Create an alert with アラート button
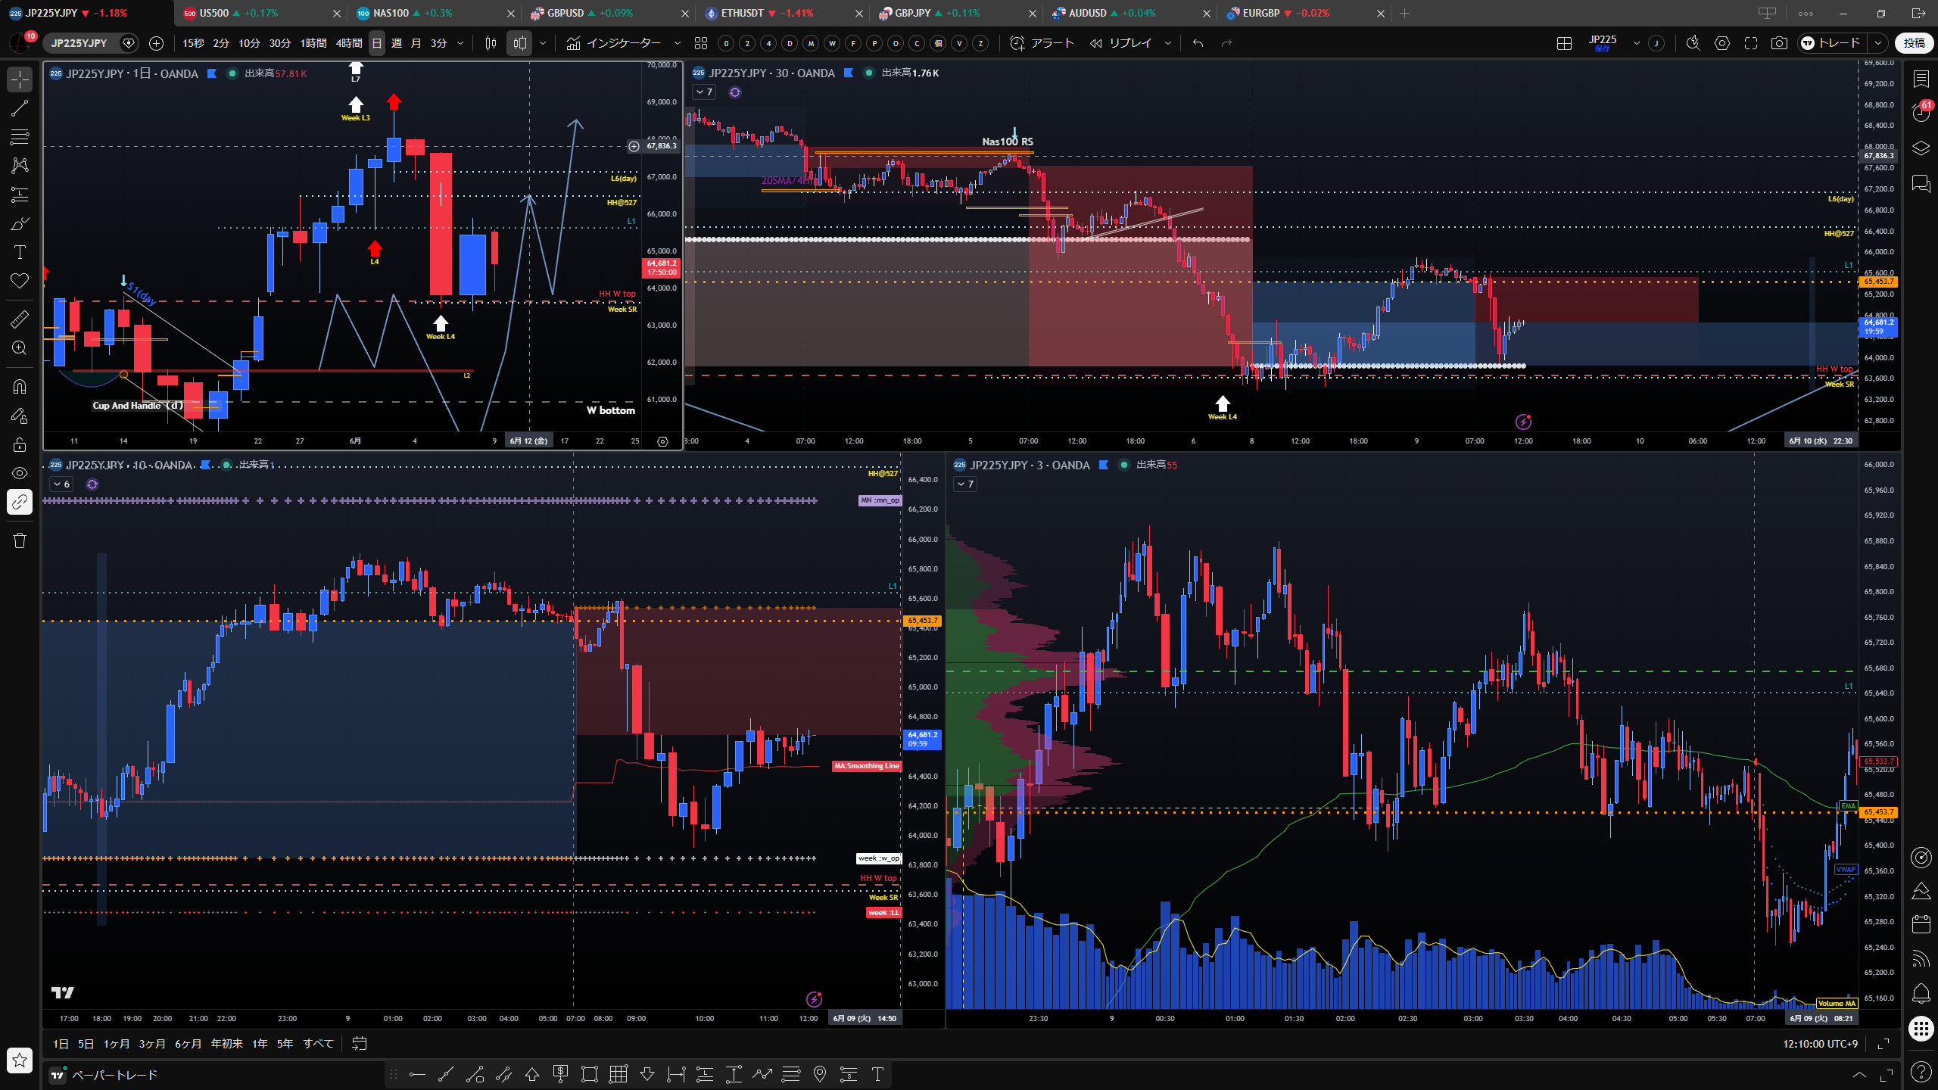1938x1090 pixels. [1042, 43]
